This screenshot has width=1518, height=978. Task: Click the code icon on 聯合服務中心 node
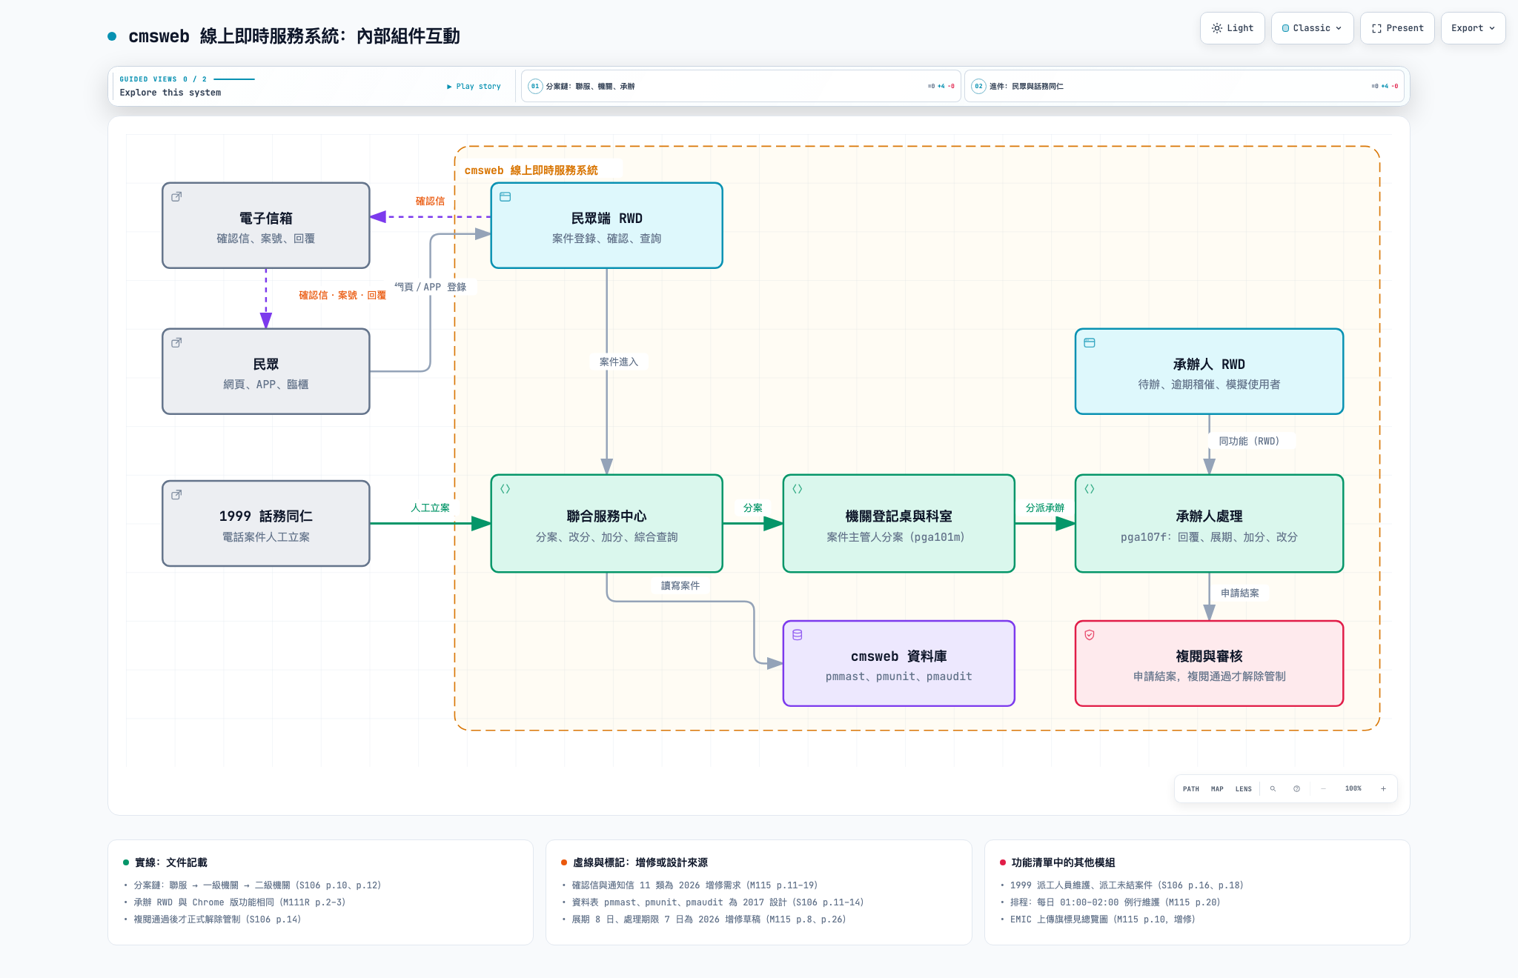tap(506, 489)
